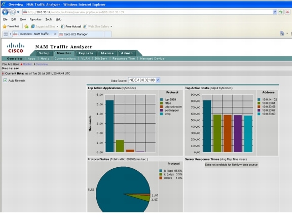Expand the address bar history dropdown
This screenshot has width=292, height=223.
tap(275, 12)
